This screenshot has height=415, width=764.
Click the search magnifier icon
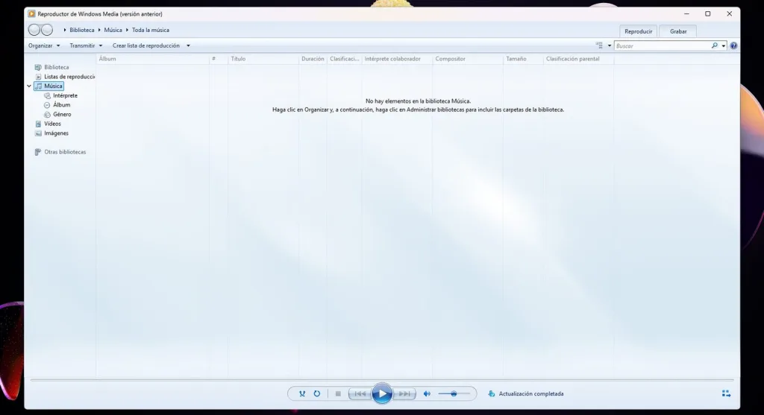(714, 45)
